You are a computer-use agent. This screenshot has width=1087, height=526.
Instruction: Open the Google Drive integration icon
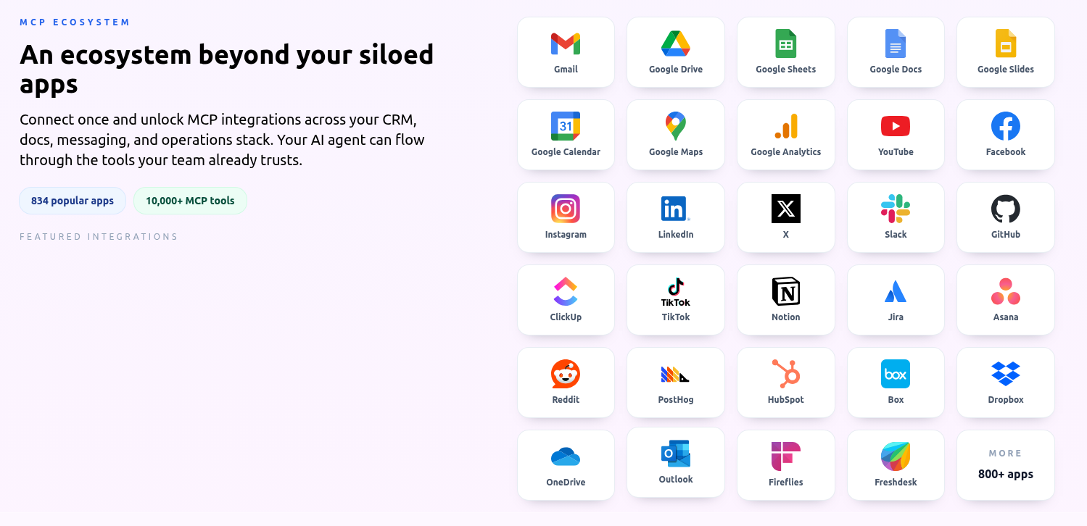point(676,44)
